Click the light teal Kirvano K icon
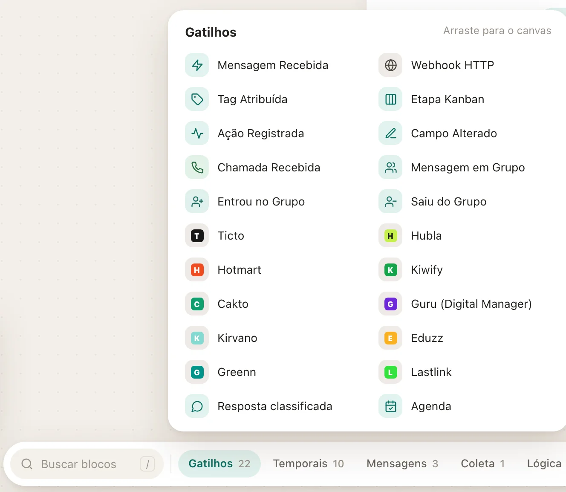This screenshot has height=492, width=566. [x=197, y=338]
